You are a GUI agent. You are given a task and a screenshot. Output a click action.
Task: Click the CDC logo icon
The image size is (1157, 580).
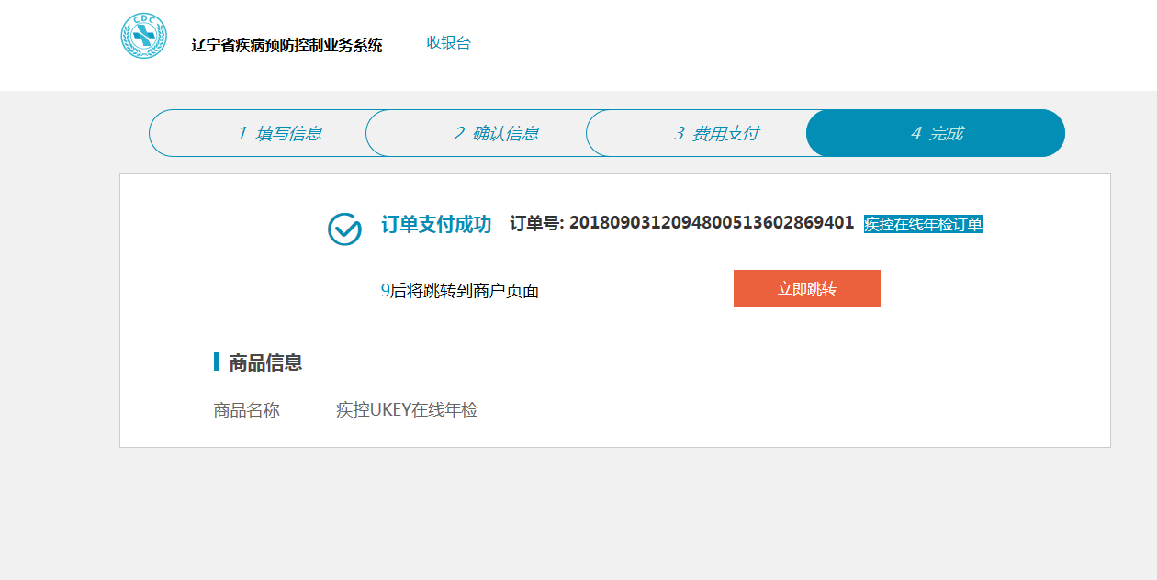144,37
